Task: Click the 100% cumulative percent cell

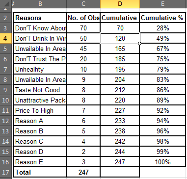Action: (x=162, y=162)
